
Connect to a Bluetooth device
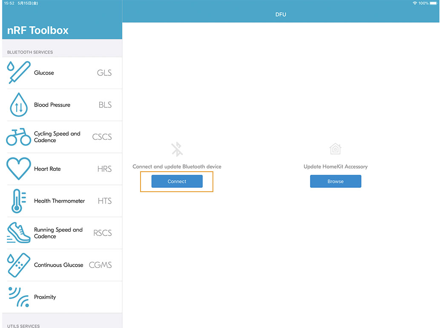point(177,181)
